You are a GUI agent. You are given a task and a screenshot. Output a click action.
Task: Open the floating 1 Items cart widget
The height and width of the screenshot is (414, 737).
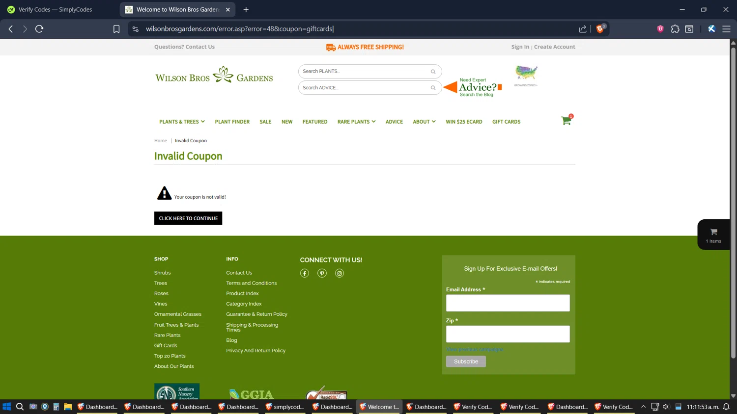[x=713, y=234]
